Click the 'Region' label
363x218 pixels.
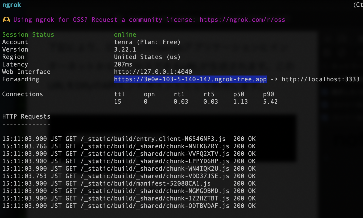pos(13,57)
